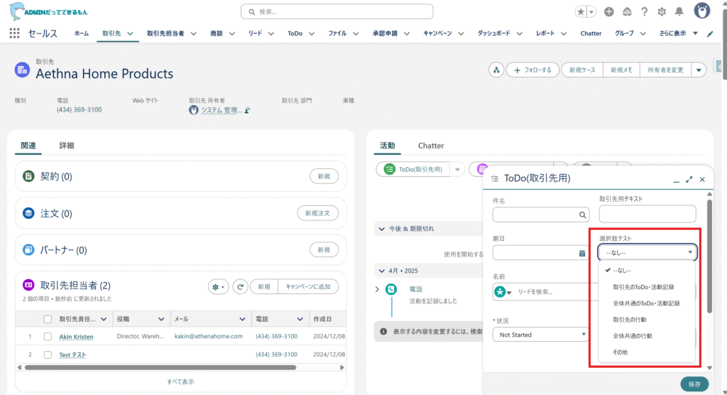Open the calendar date picker for 期日
This screenshot has height=395, width=727.
[582, 253]
